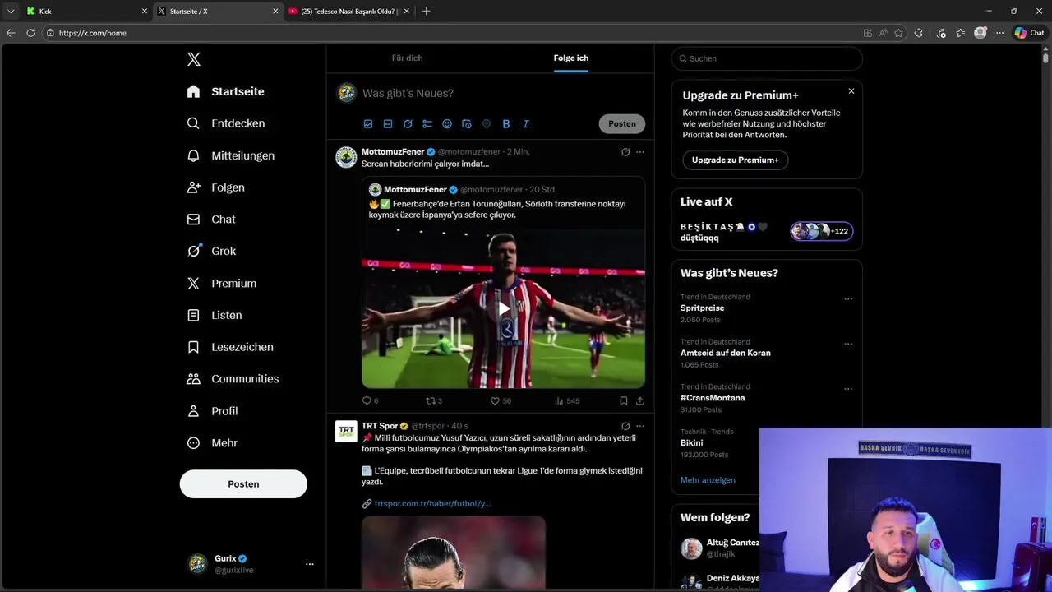This screenshot has height=592, width=1052.
Task: Play the Sörloth video
Action: click(x=503, y=309)
